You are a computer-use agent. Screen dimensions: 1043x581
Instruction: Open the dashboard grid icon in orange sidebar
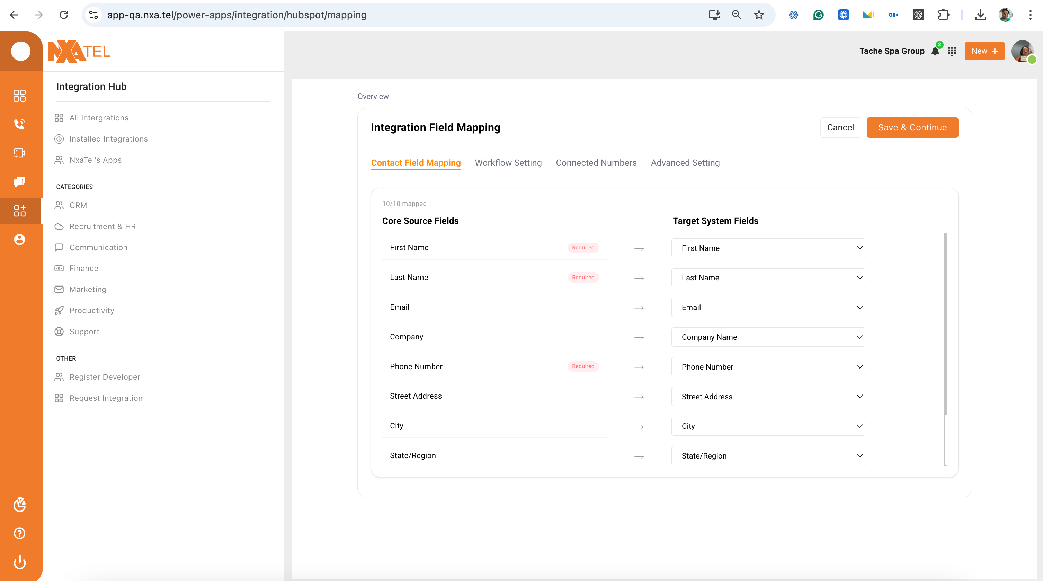pyautogui.click(x=19, y=96)
